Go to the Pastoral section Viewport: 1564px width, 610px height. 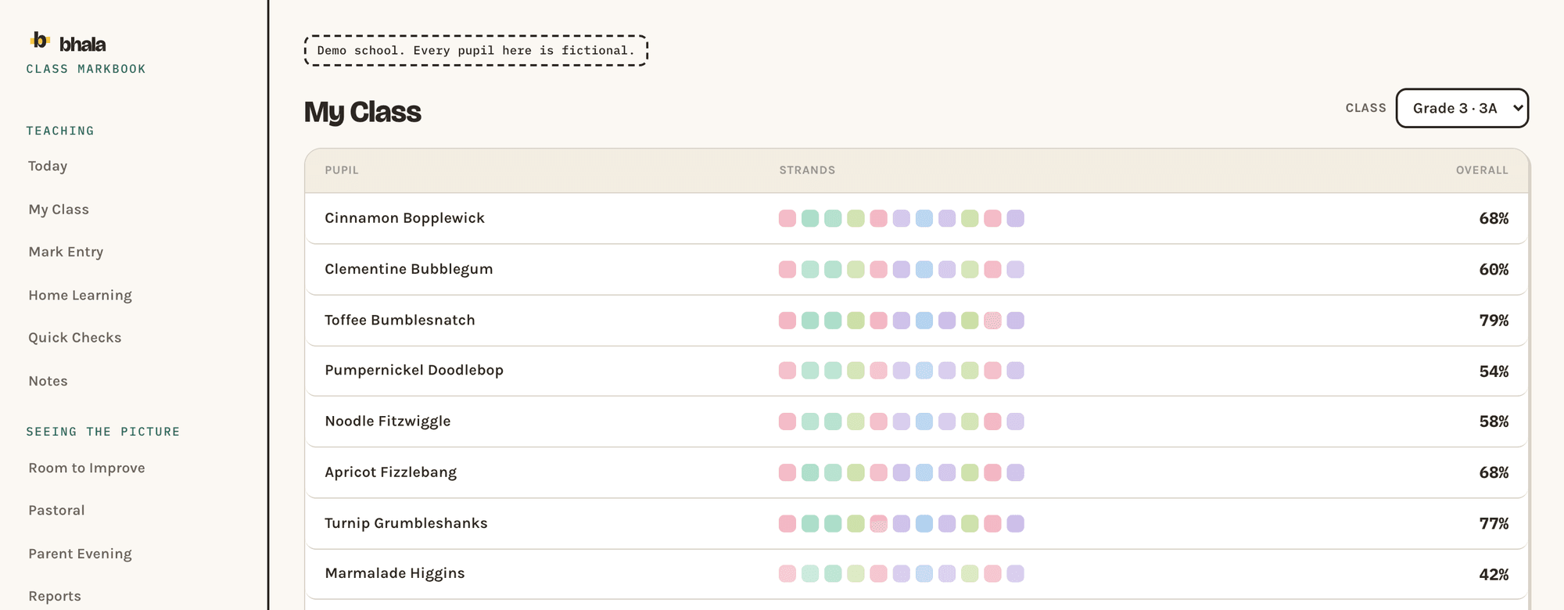tap(56, 511)
